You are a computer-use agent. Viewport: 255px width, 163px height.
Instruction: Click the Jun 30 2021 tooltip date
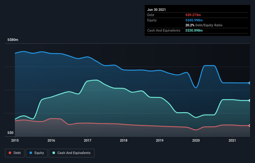(x=157, y=10)
